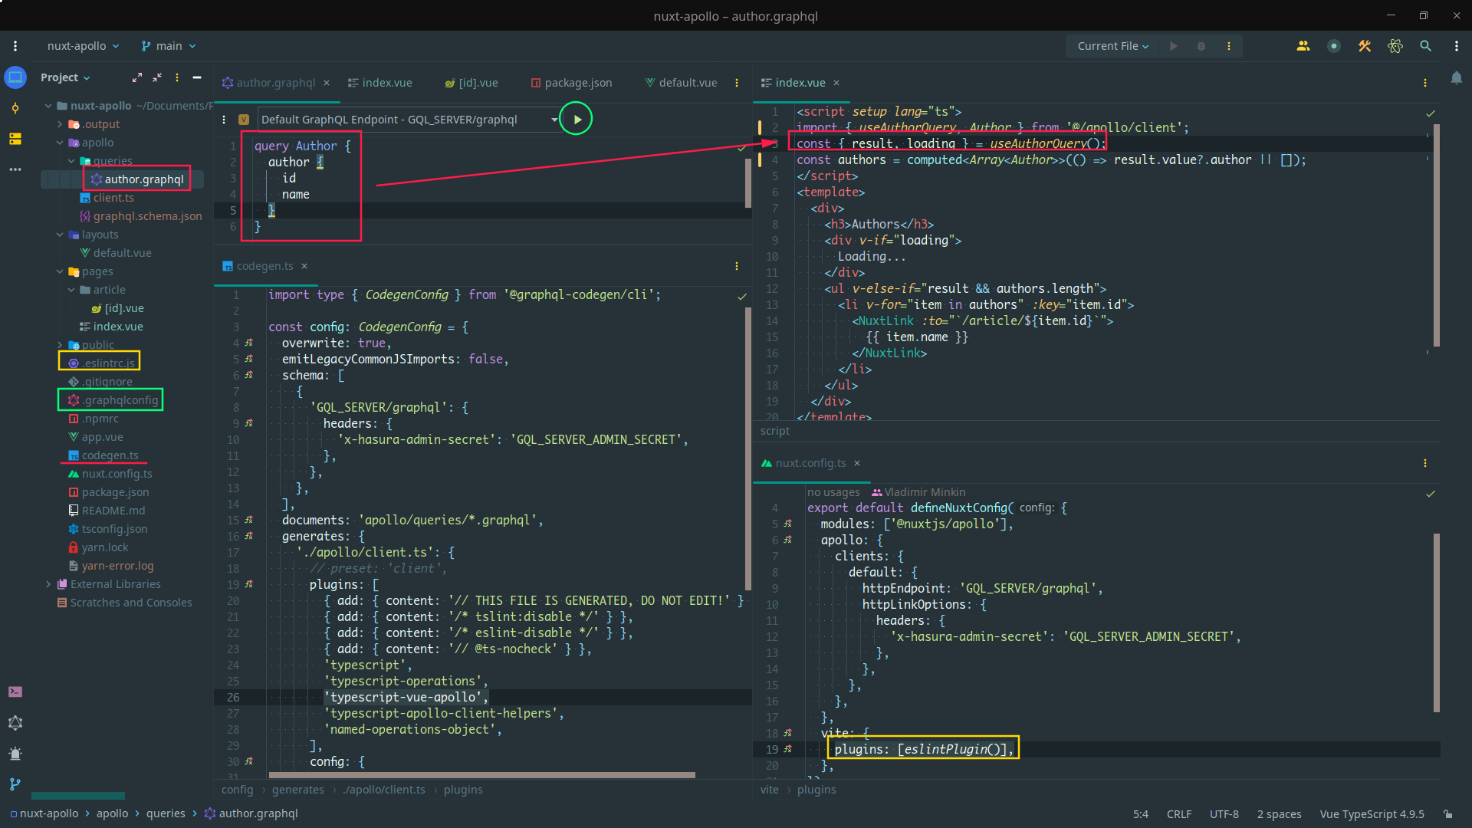
Task: Click queries breadcrumb in navigation bar
Action: [x=166, y=813]
